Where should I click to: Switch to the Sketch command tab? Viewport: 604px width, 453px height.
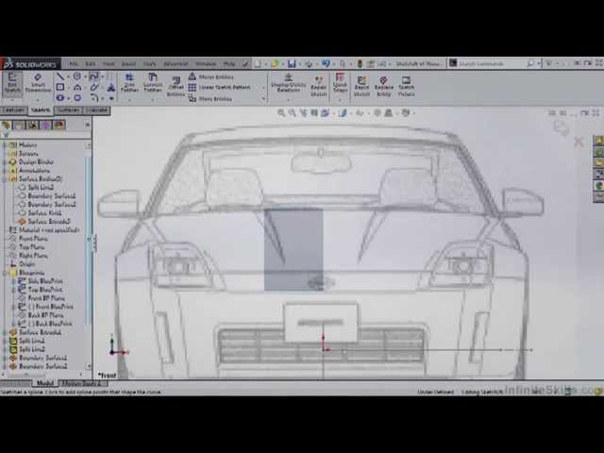point(41,110)
